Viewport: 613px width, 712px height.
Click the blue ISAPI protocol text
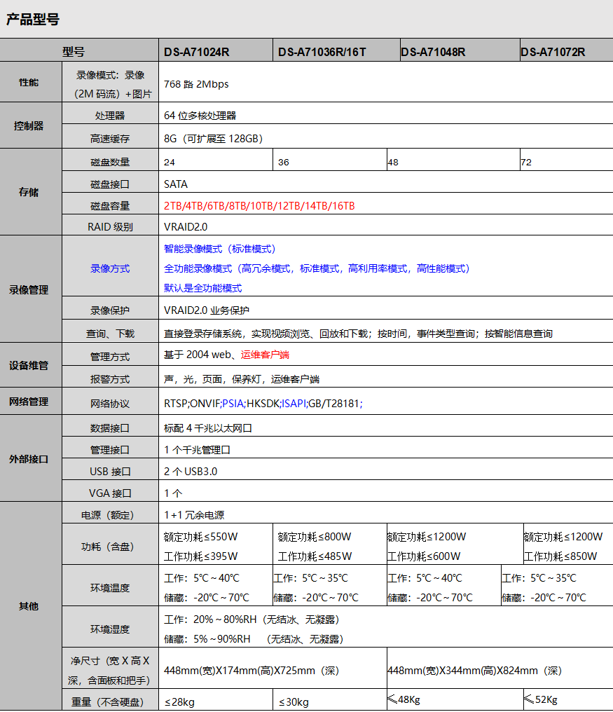coord(294,403)
